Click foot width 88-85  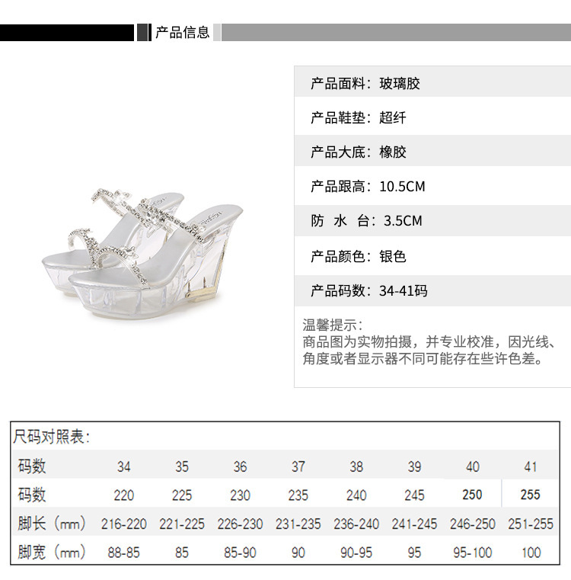pos(124,553)
